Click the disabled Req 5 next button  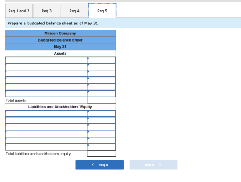(153, 165)
